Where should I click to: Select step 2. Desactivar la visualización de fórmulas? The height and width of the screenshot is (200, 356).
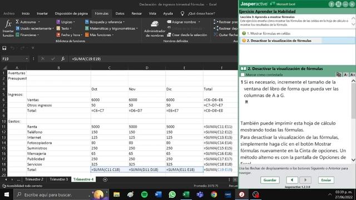pos(297,41)
